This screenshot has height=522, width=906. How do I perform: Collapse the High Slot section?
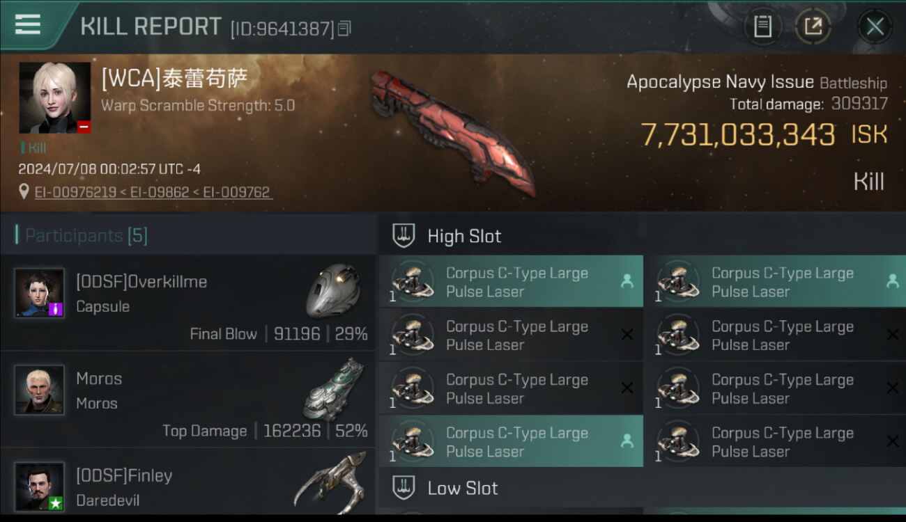point(641,236)
